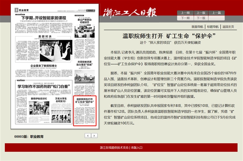Open previous article with 上一篇

(x=217, y=13)
